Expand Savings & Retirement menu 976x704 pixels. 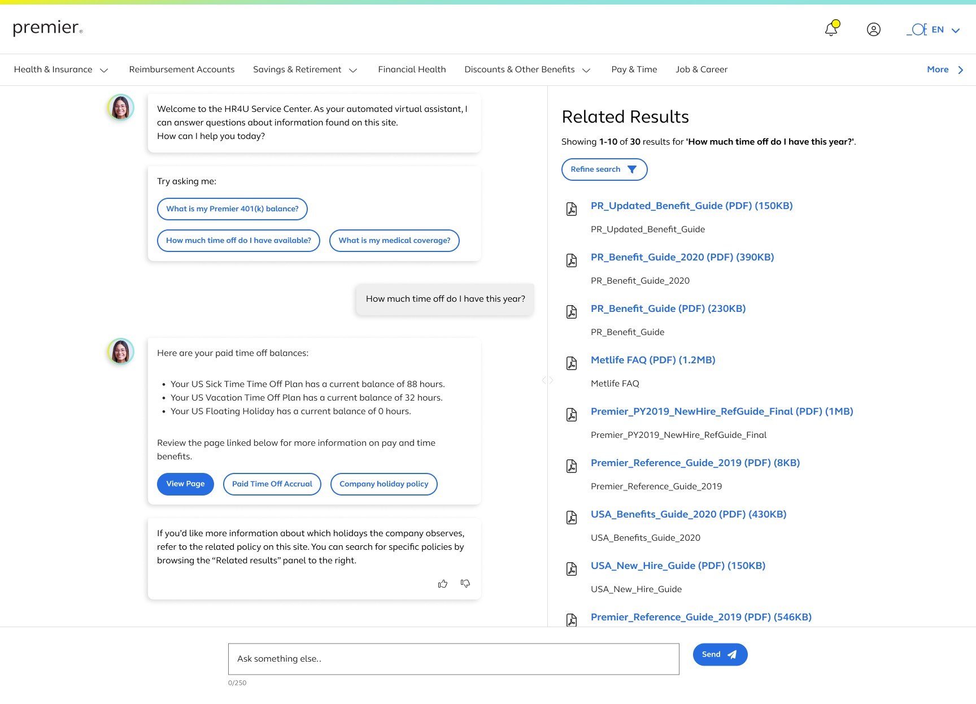(x=305, y=69)
